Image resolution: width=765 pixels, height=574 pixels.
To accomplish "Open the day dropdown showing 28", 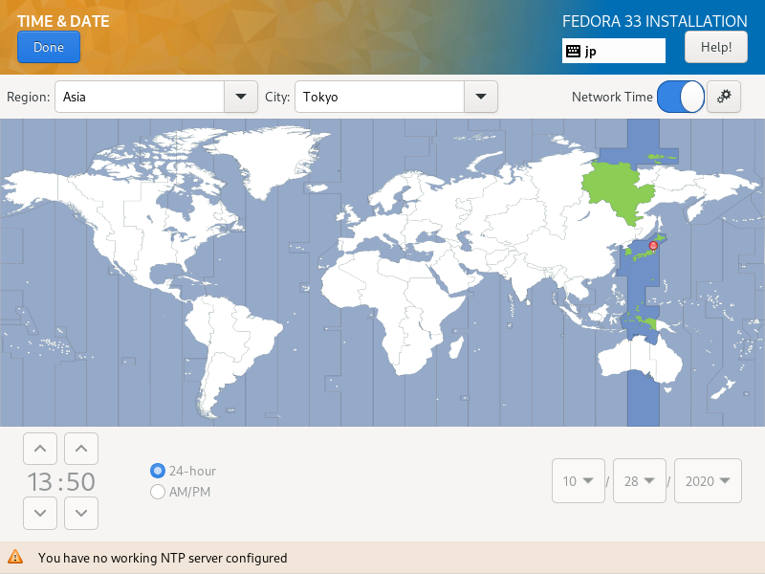I will [639, 481].
